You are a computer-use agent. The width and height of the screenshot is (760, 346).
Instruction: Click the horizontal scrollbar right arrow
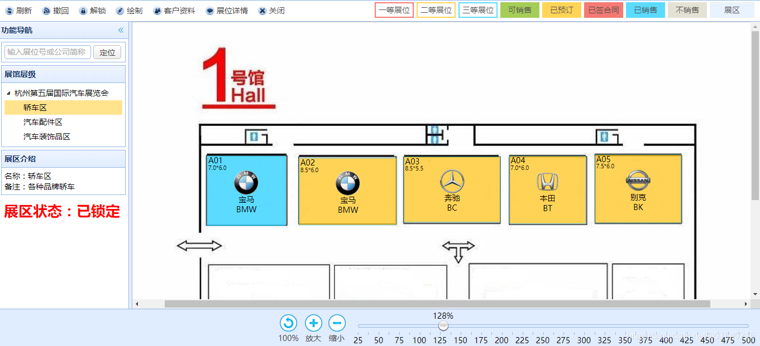click(x=745, y=304)
